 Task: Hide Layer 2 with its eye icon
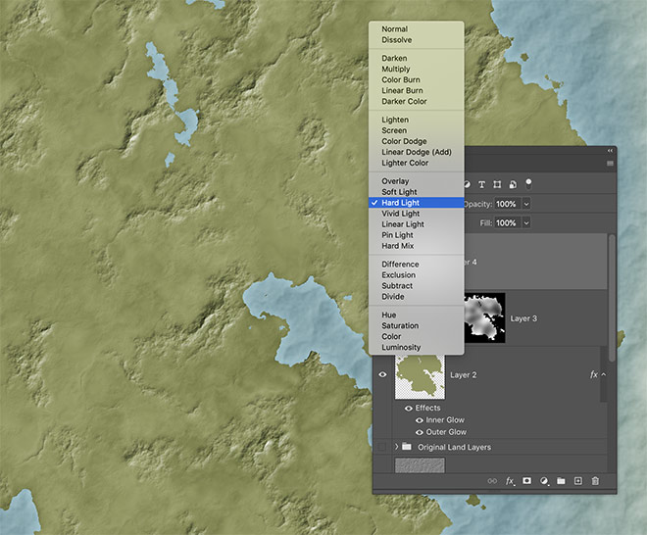click(383, 374)
